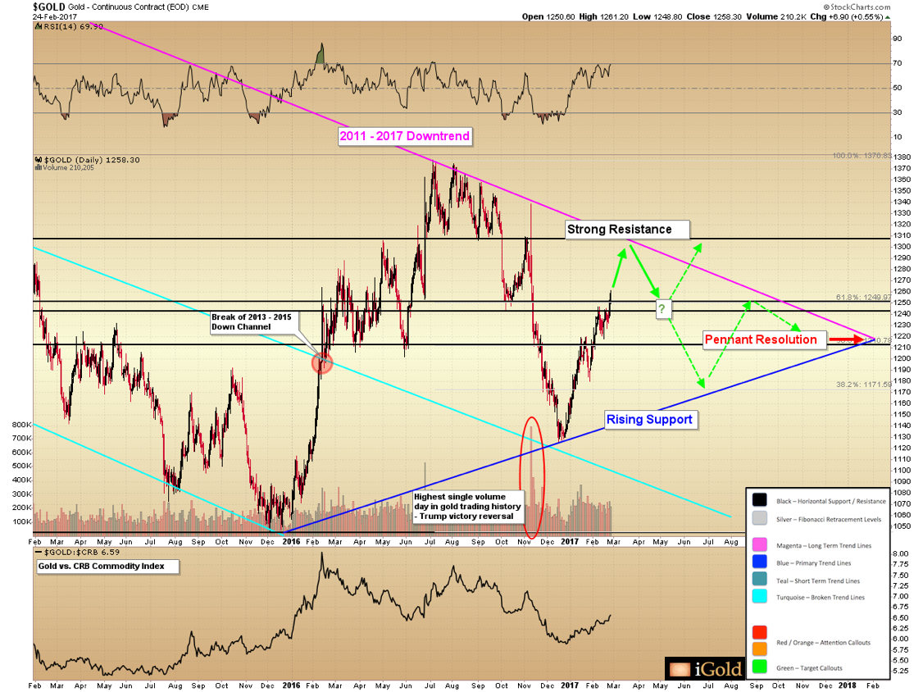Image resolution: width=923 pixels, height=692 pixels.
Task: Click the red Pennant Resolution arrow
Action: (845, 338)
